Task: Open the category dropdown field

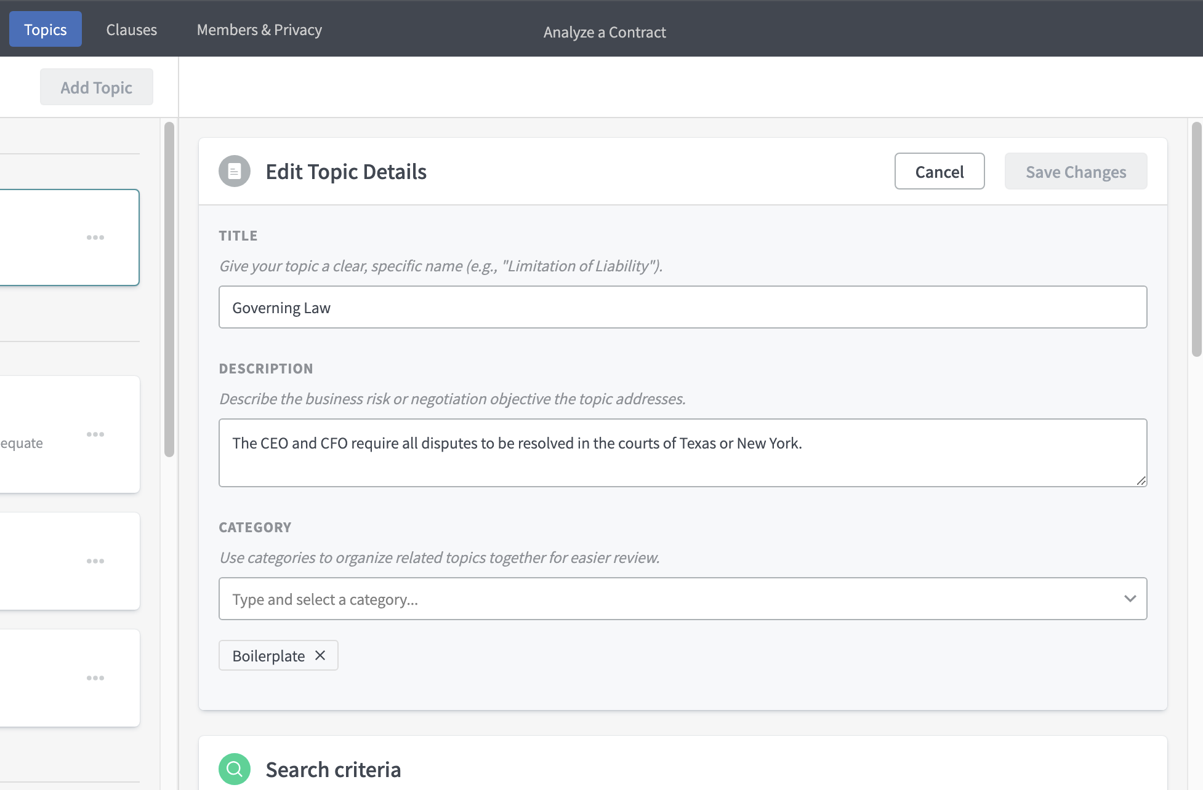Action: coord(683,599)
